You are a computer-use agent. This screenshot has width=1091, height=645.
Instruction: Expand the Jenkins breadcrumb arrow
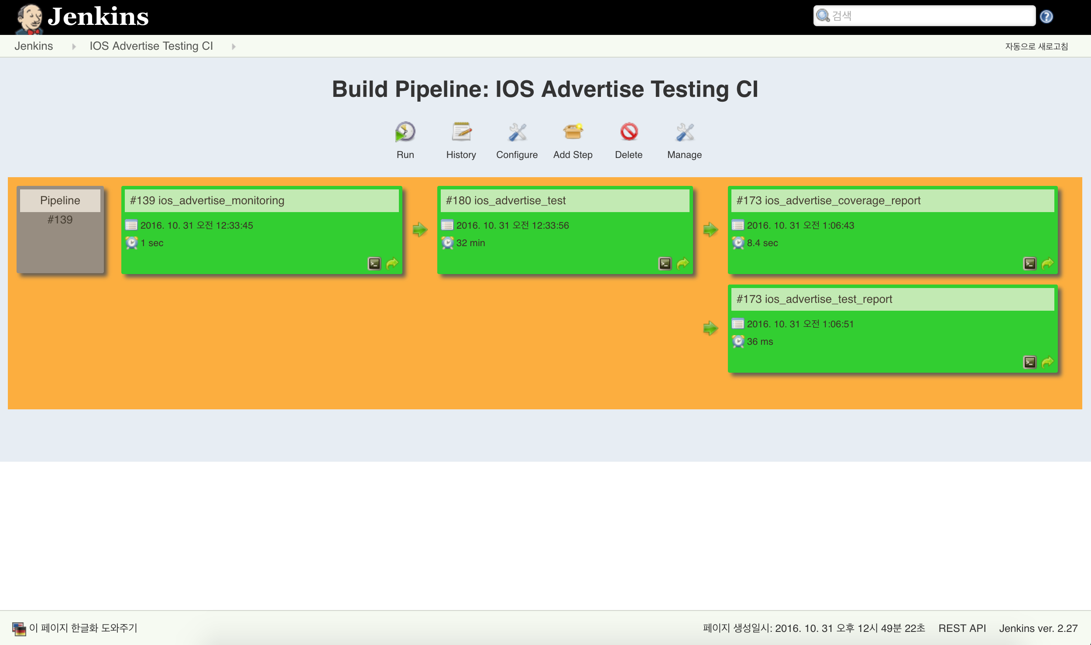pos(74,46)
